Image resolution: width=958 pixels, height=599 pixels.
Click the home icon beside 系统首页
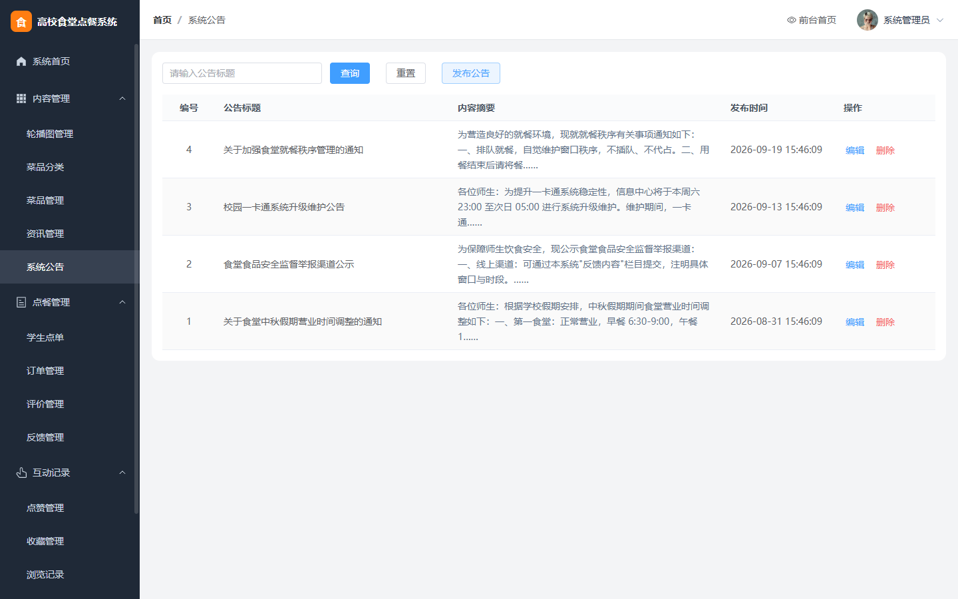click(21, 61)
